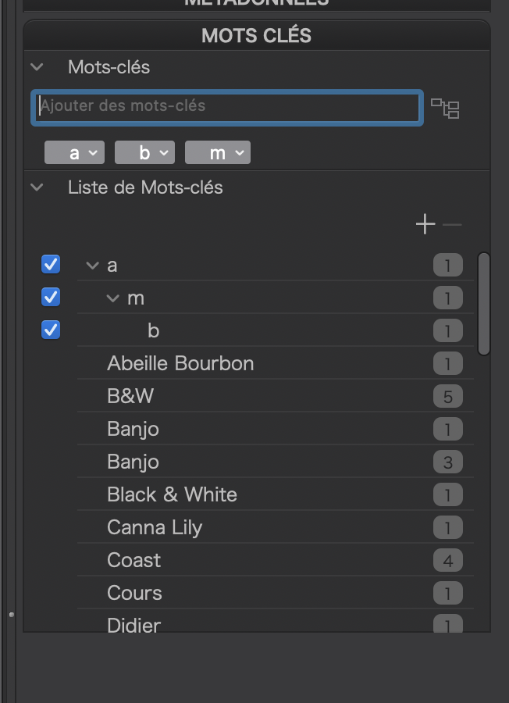Uncheck the checkbox for keyword a
The image size is (509, 703).
(51, 265)
